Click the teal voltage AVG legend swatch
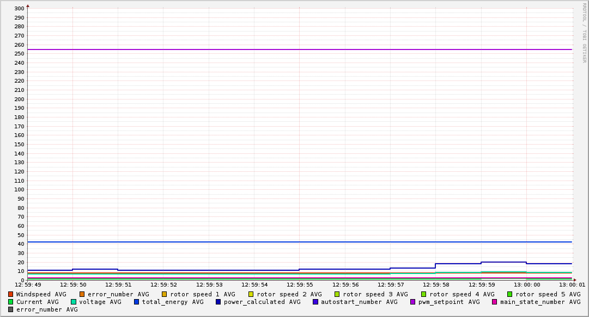Image resolution: width=589 pixels, height=317 pixels. (x=74, y=302)
